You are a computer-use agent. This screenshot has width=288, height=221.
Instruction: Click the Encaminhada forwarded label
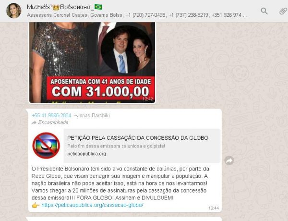click(x=53, y=123)
